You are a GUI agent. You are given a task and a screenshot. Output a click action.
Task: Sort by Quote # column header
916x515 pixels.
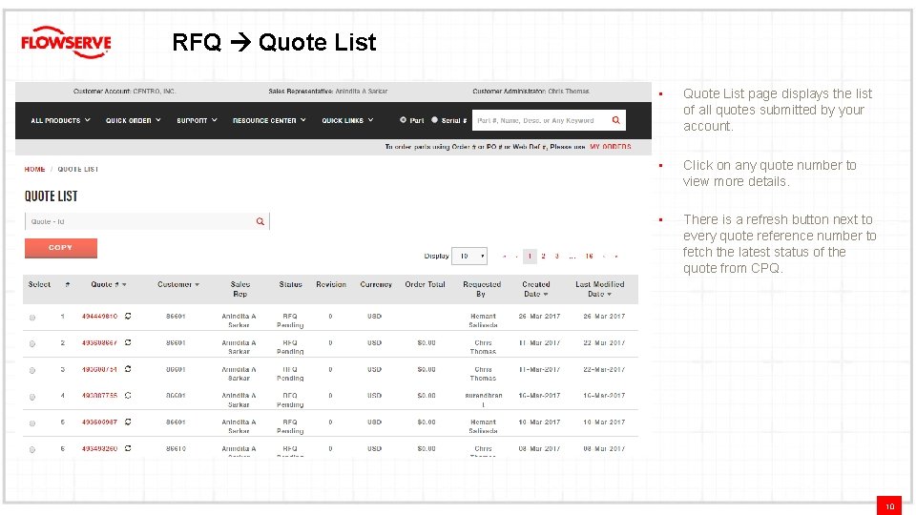(109, 284)
